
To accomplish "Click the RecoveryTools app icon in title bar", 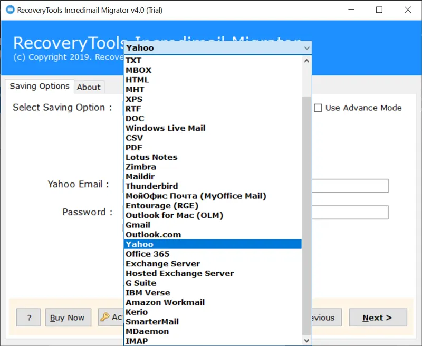I will (x=8, y=10).
